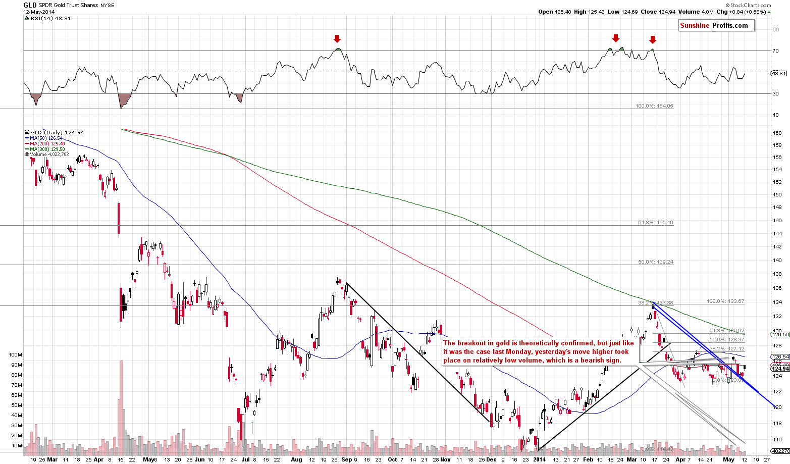The width and height of the screenshot is (790, 464).
Task: Click 'SPDR Gold Trust Shares' title text
Action: coord(69,6)
